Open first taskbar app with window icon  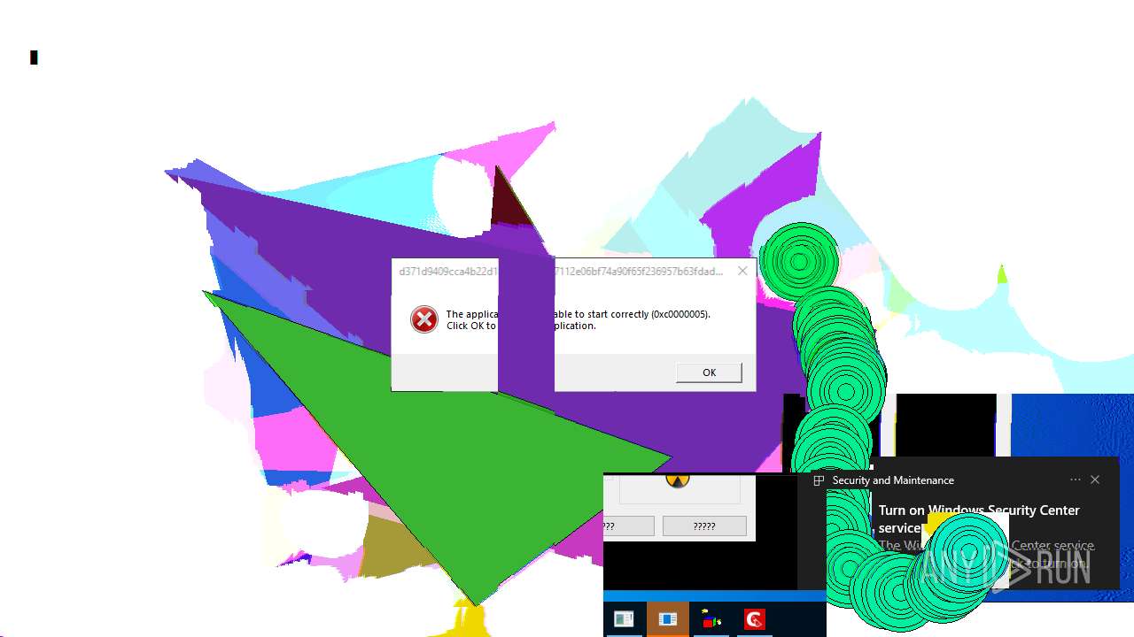[624, 619]
